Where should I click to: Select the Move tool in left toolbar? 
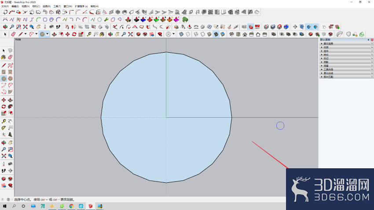click(x=4, y=100)
